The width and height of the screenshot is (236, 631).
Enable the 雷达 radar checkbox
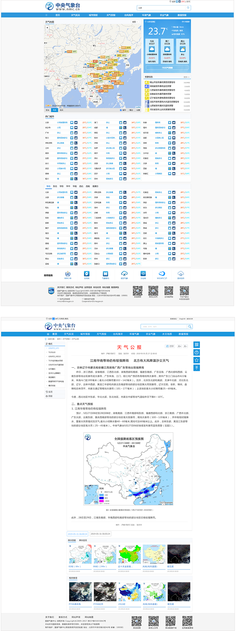tap(128, 110)
